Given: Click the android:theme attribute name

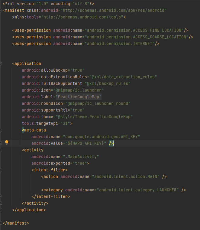Looking at the screenshot, I should coord(37,117).
